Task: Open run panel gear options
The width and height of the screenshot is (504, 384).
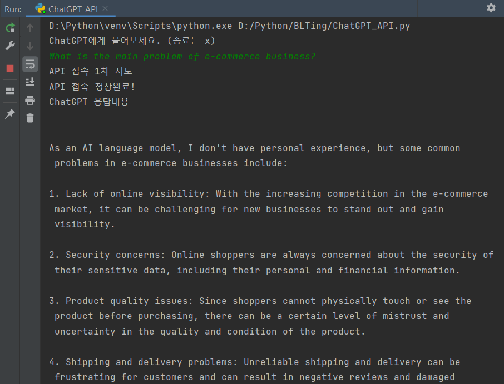Action: [x=491, y=8]
